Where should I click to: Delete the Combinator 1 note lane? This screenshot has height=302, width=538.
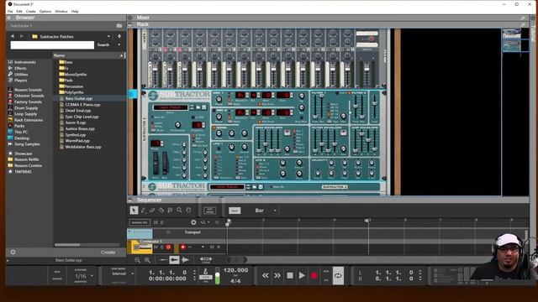[x=219, y=247]
